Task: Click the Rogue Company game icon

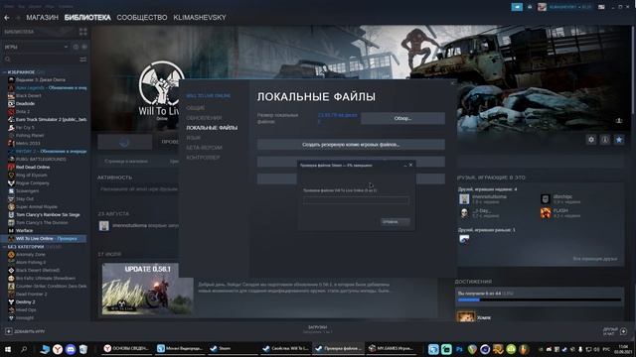Action: (x=11, y=183)
